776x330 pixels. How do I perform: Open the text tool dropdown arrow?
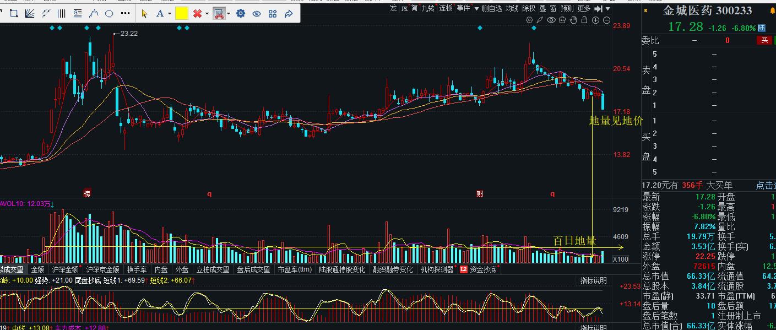tap(169, 13)
